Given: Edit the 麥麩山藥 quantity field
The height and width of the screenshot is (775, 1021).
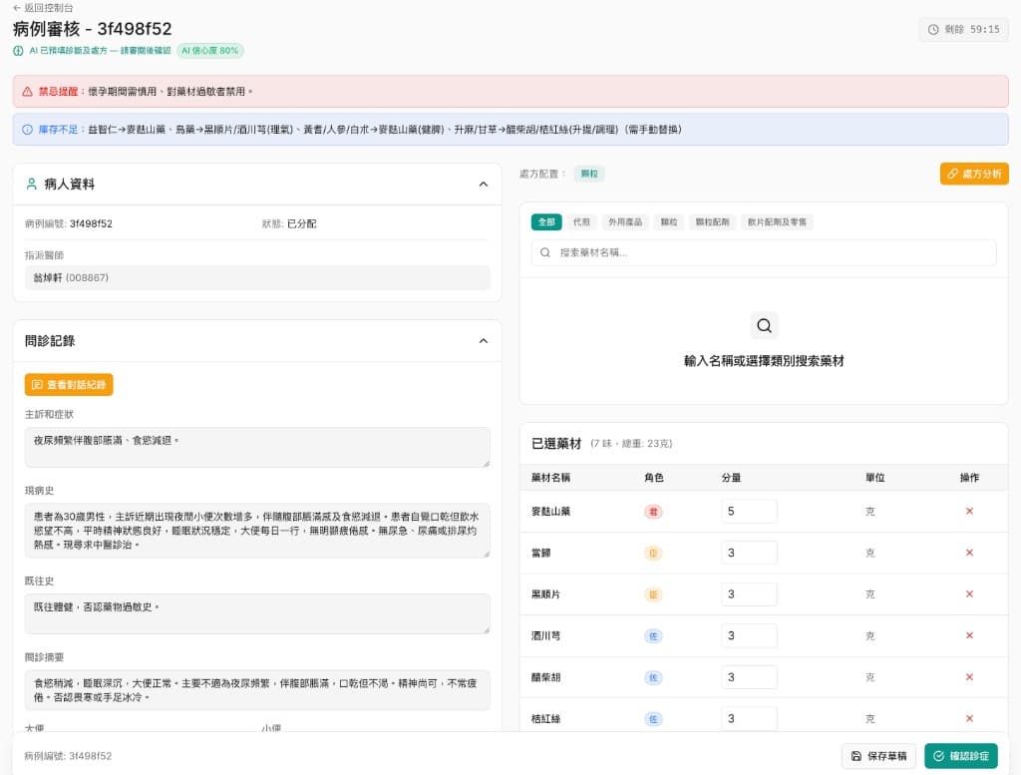Looking at the screenshot, I should (749, 512).
